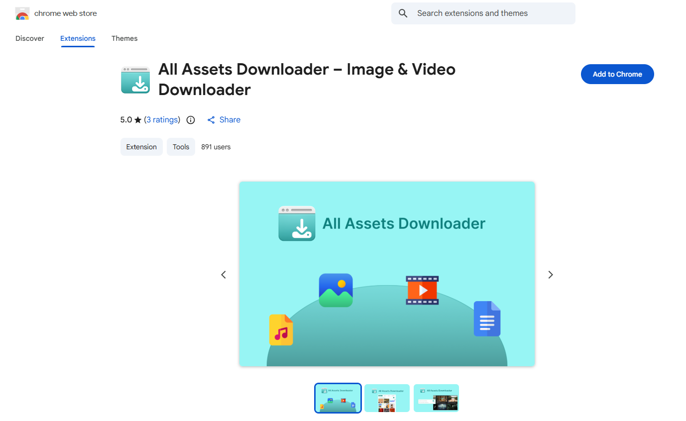The height and width of the screenshot is (421, 686).
Task: Select the first screenshot thumbnail
Action: (338, 398)
